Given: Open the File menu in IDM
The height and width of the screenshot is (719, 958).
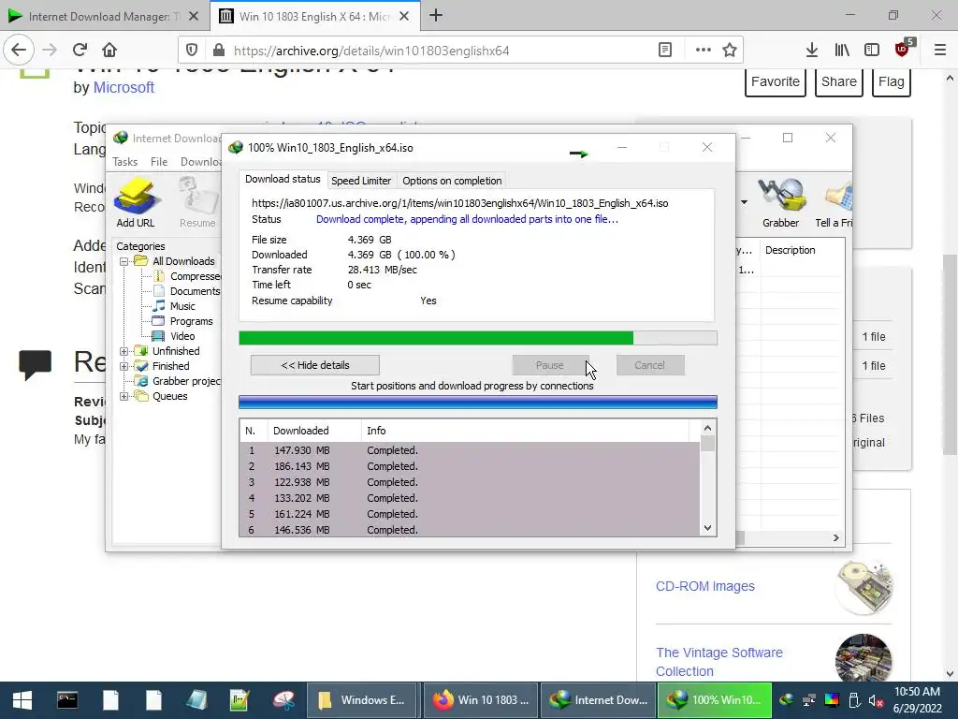Looking at the screenshot, I should pyautogui.click(x=159, y=161).
